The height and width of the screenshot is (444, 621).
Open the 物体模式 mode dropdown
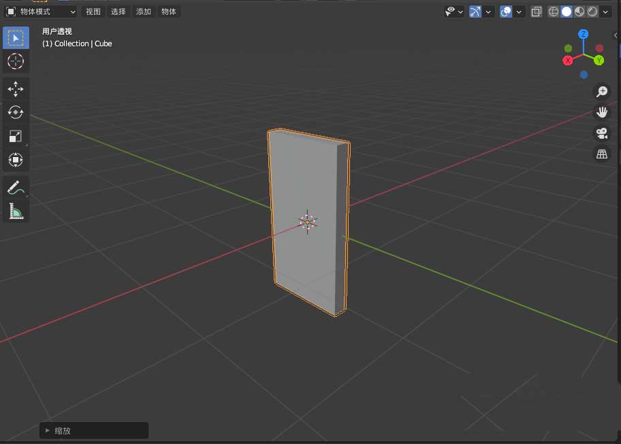click(x=40, y=12)
